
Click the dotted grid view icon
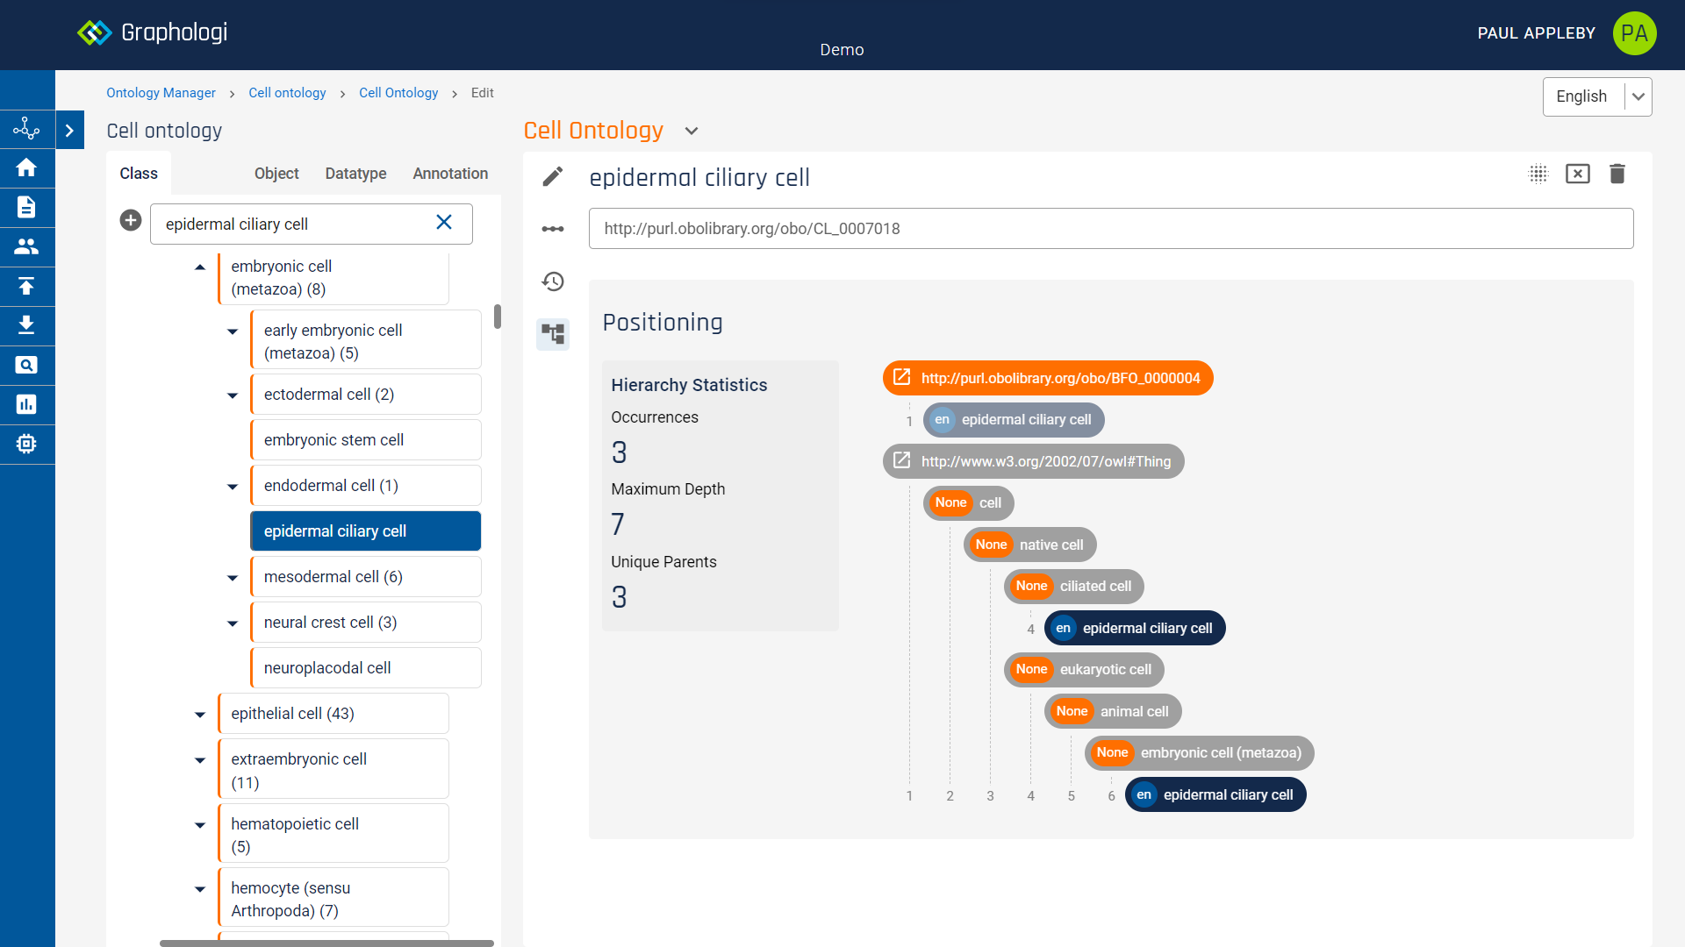click(1538, 174)
